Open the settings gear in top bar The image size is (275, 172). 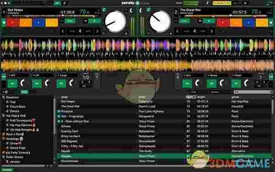pos(245,3)
